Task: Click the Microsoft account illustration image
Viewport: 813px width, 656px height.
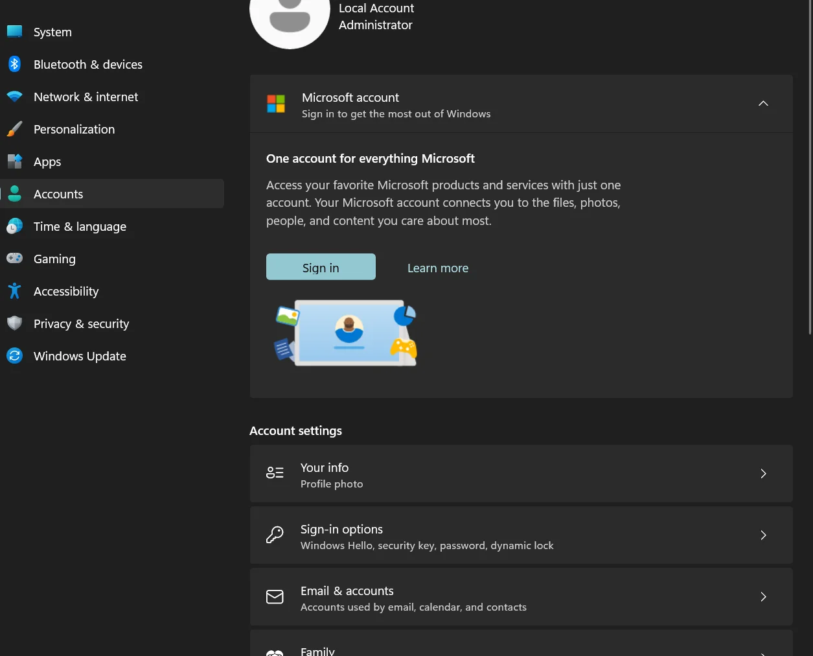Action: pyautogui.click(x=346, y=333)
